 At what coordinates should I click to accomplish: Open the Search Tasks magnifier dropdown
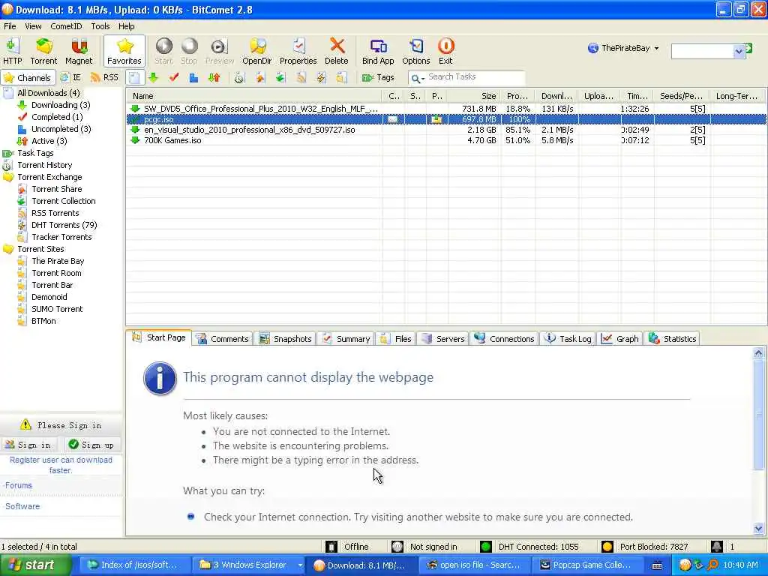tap(417, 78)
